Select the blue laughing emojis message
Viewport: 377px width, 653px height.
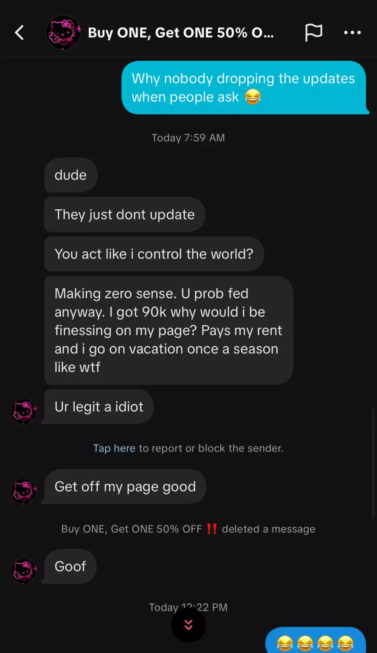315,640
